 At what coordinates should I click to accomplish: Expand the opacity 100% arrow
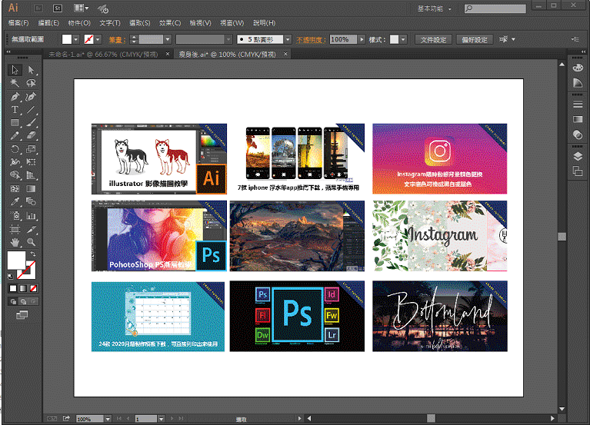362,39
